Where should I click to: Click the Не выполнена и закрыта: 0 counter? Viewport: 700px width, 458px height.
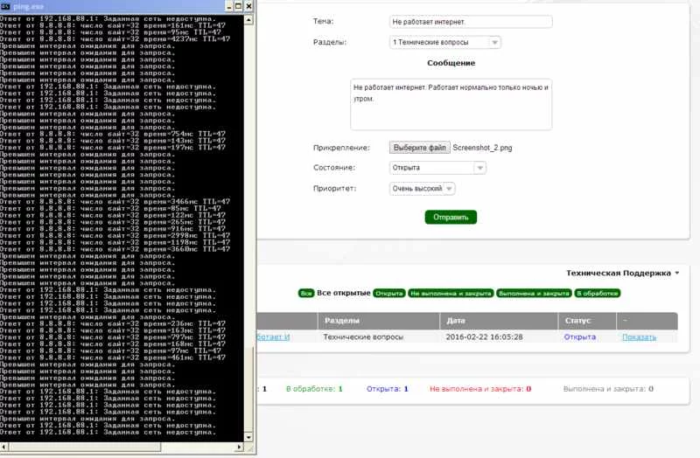(x=480, y=389)
